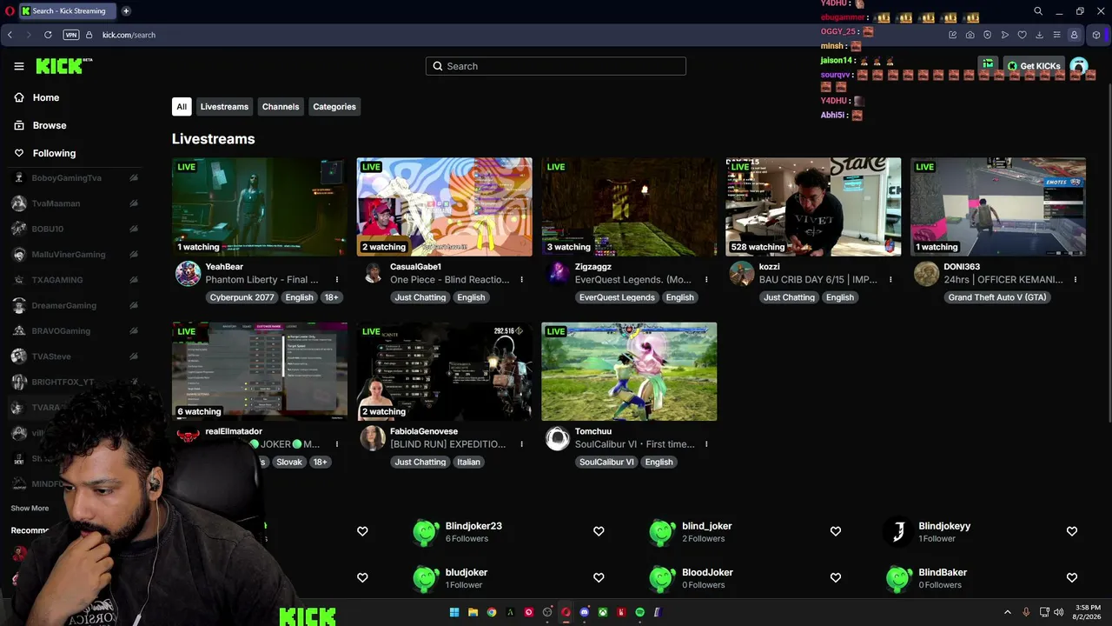
Task: Open browser downloads panel
Action: click(1039, 35)
